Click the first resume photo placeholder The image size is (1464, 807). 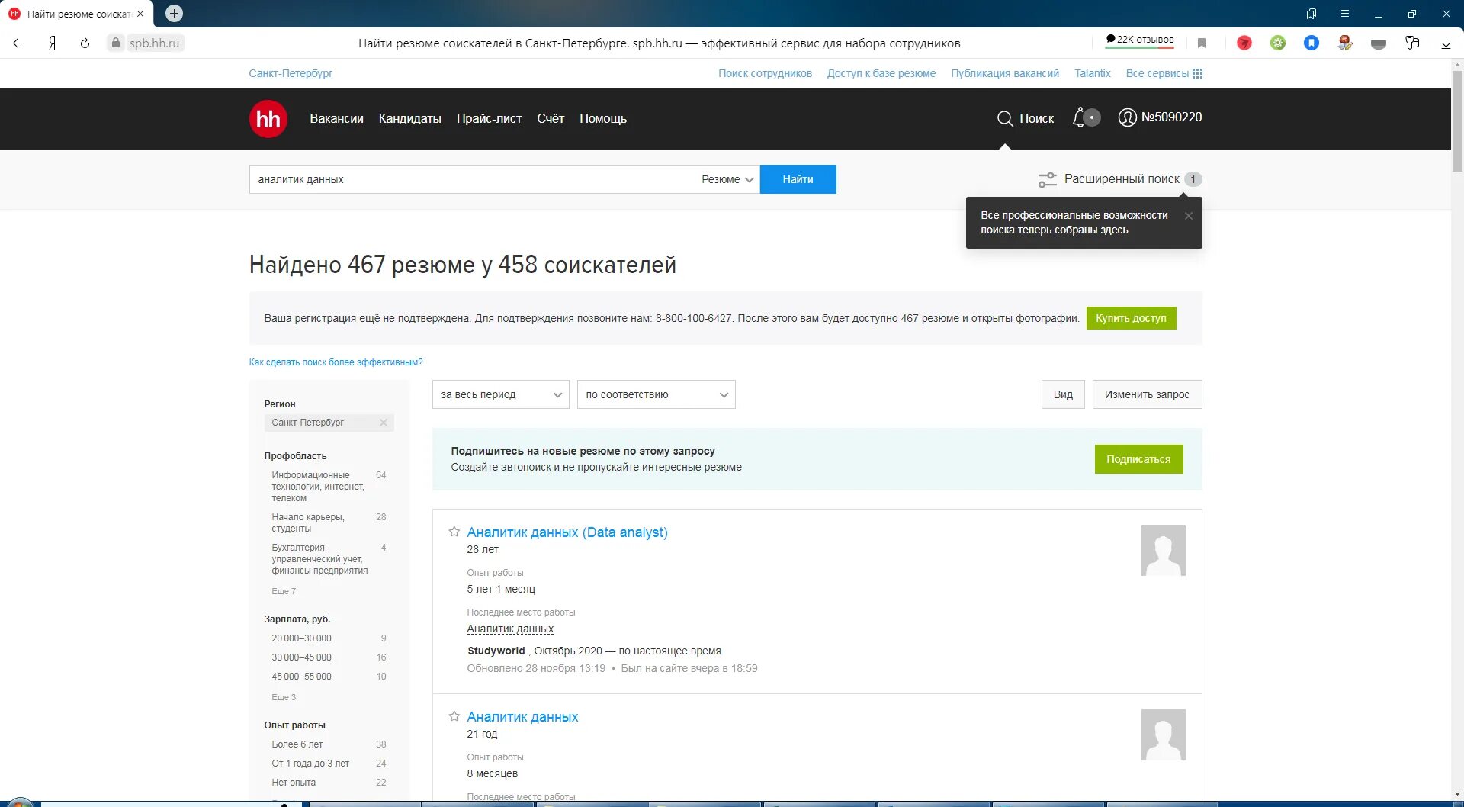1164,550
